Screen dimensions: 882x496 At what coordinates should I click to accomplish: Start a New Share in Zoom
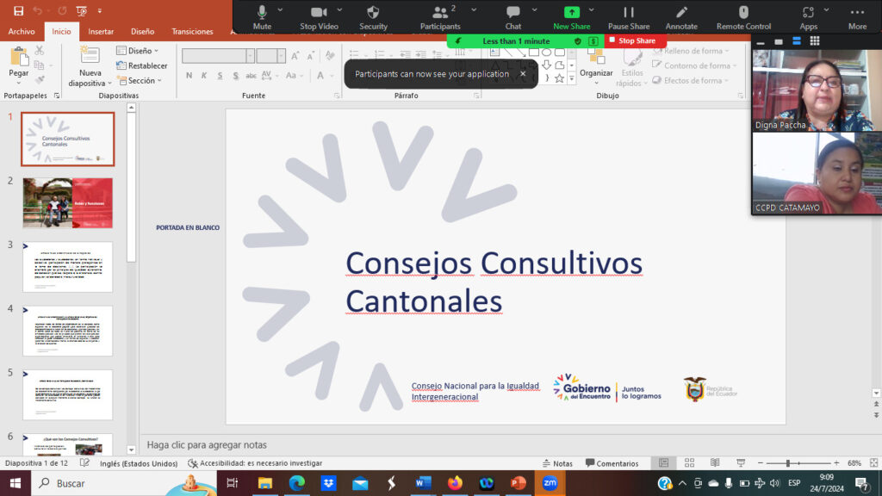(572, 18)
